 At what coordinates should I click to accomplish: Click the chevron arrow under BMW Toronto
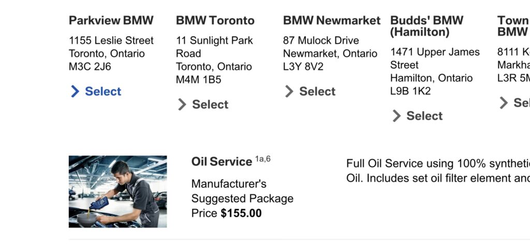pyautogui.click(x=182, y=104)
